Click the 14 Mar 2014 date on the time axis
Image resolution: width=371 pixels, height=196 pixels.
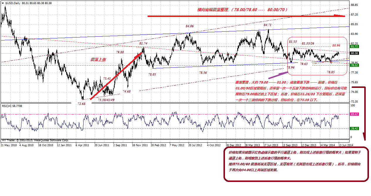point(328,145)
